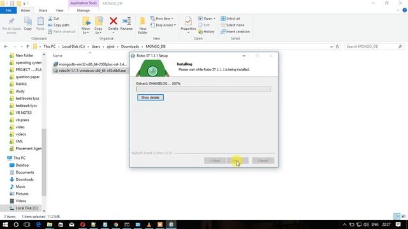408x229 pixels.
Task: Open the New item dropdown
Action: pos(161,18)
